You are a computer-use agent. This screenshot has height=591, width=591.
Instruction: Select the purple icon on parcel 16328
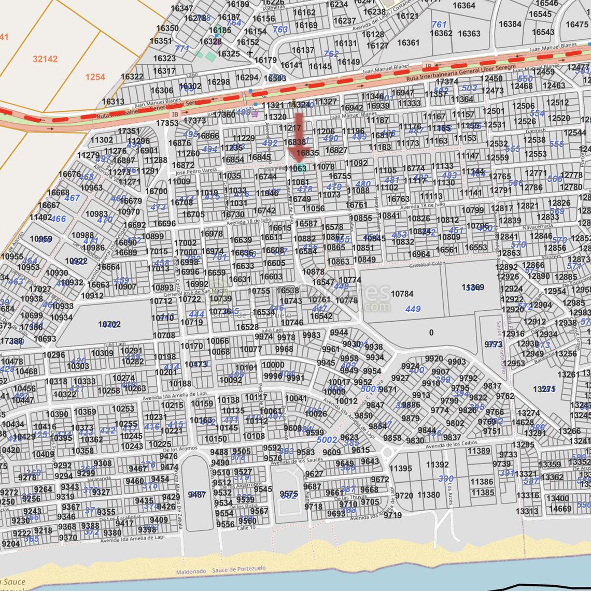pyautogui.click(x=216, y=42)
